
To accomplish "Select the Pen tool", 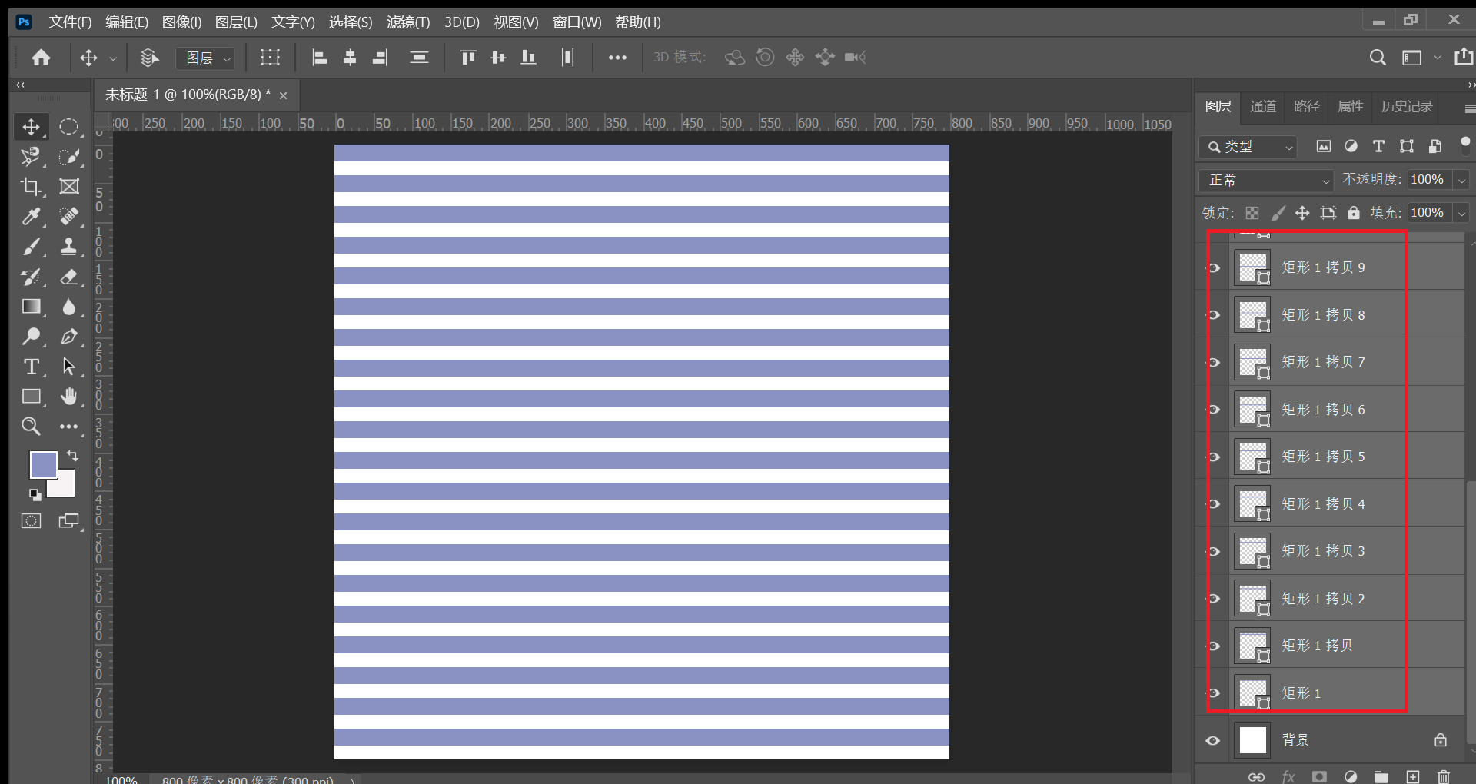I will click(x=69, y=337).
